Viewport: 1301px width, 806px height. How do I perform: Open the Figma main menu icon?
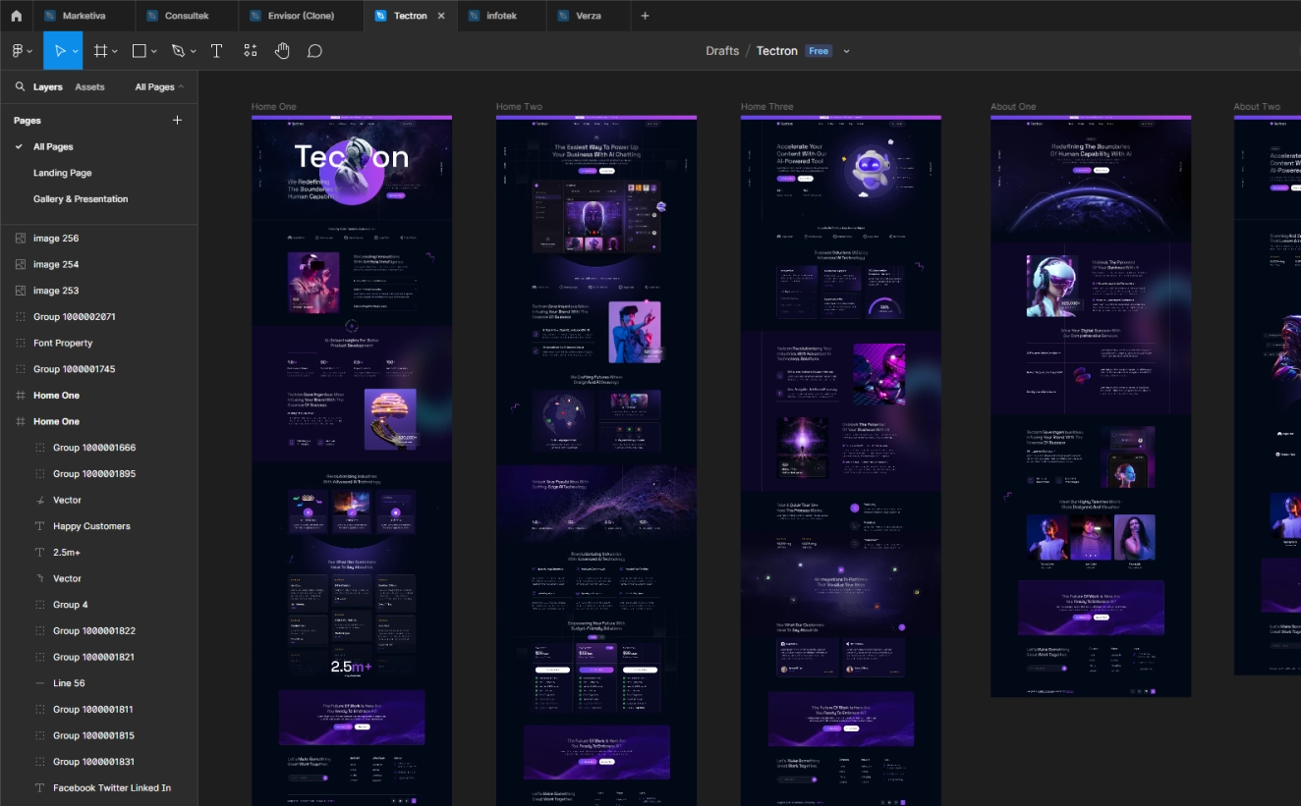pos(18,51)
